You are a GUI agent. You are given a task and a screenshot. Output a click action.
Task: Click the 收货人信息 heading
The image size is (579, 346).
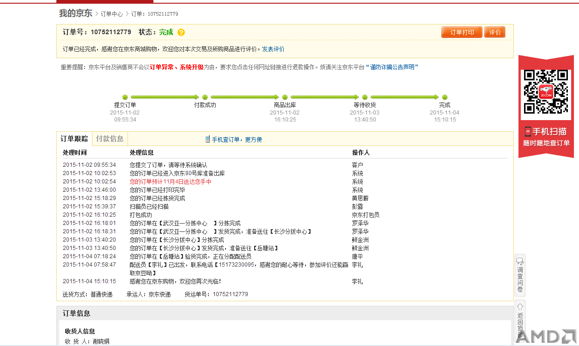point(80,331)
